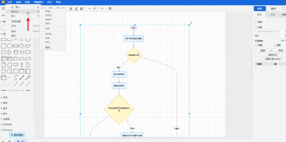Click the 开始 start node on canvas
Screen dimensions: 286x142
[133, 28]
